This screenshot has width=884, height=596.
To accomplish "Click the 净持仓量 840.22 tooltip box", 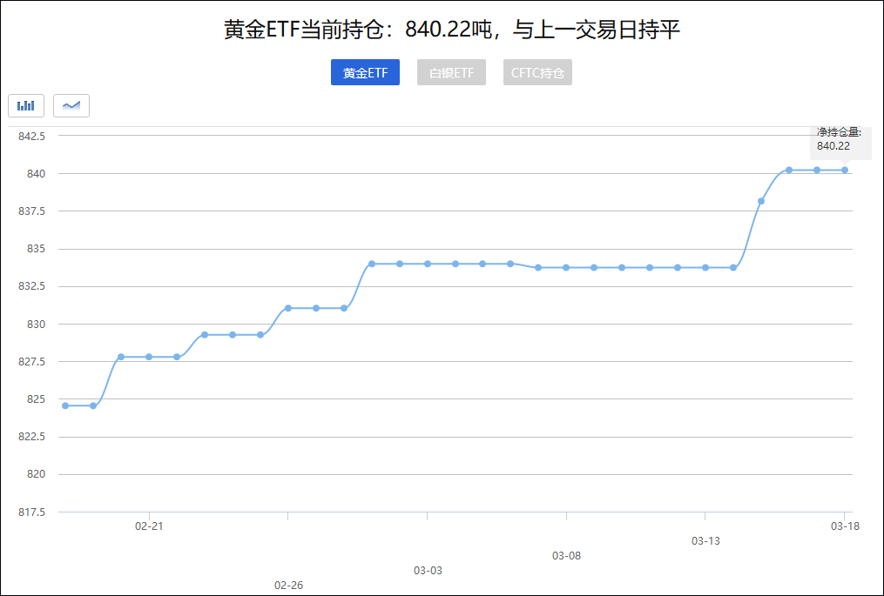I will click(x=840, y=139).
